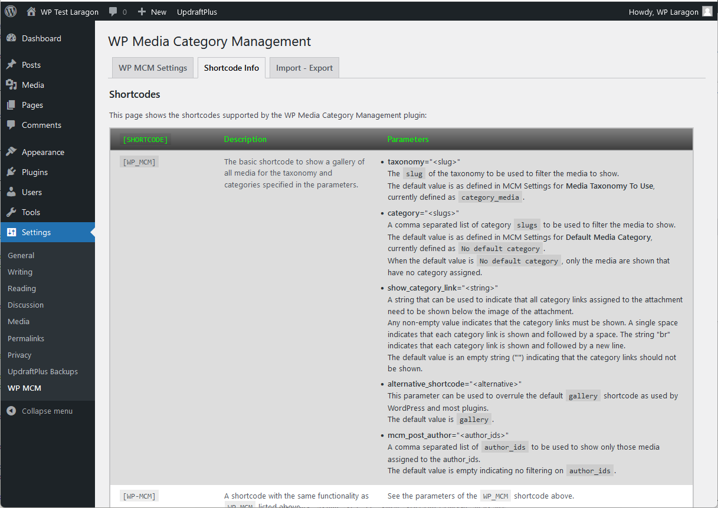The height and width of the screenshot is (508, 718).
Task: Click WP Test Laragon site name
Action: pyautogui.click(x=70, y=12)
